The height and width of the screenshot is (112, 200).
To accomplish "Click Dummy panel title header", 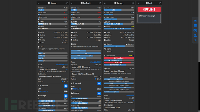I will point(119,3).
